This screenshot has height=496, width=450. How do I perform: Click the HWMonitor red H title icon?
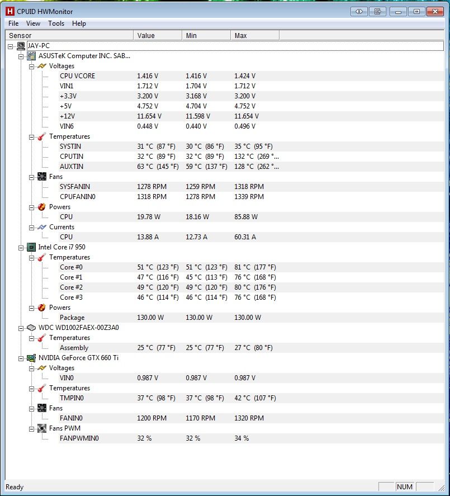coord(10,11)
